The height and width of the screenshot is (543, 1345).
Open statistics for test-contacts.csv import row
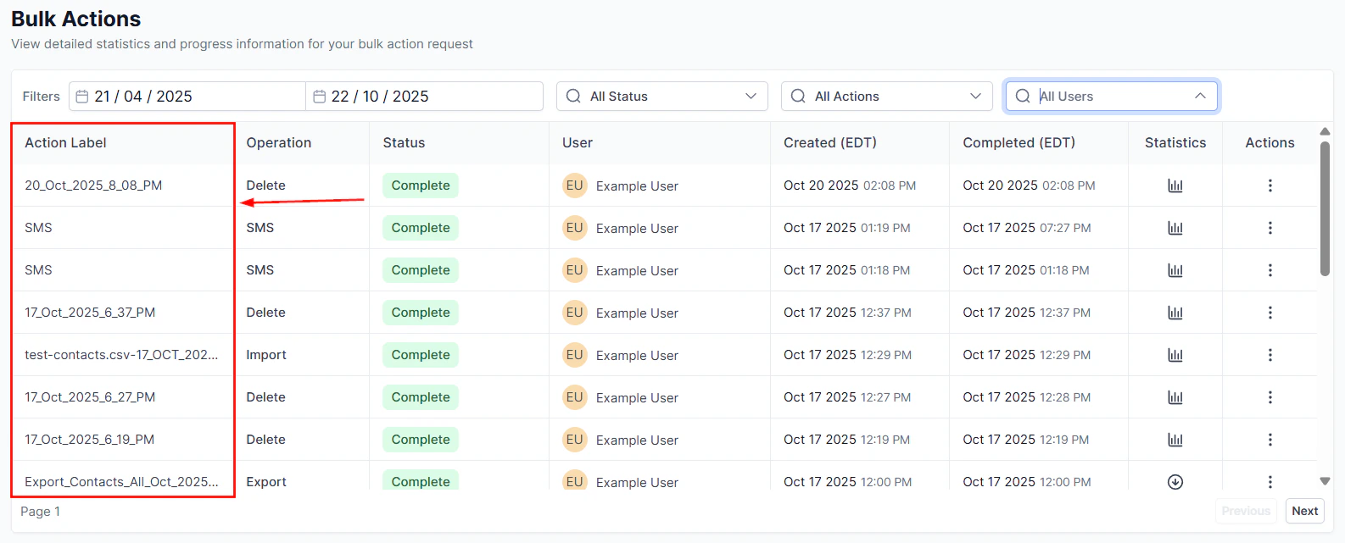1175,355
